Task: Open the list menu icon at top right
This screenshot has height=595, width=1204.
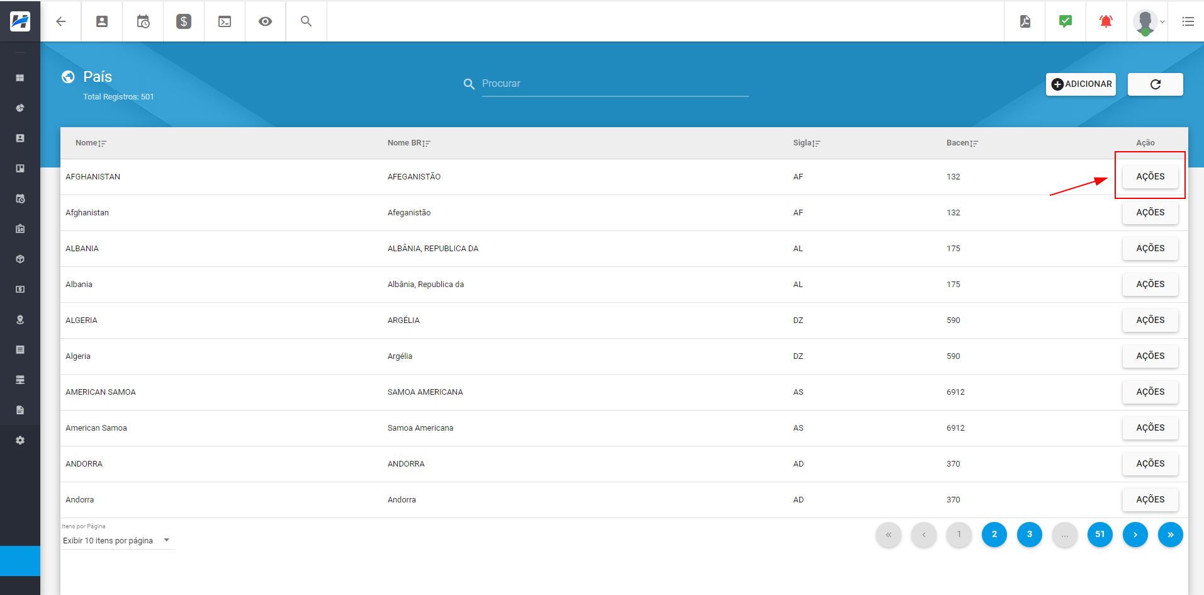Action: click(x=1188, y=21)
